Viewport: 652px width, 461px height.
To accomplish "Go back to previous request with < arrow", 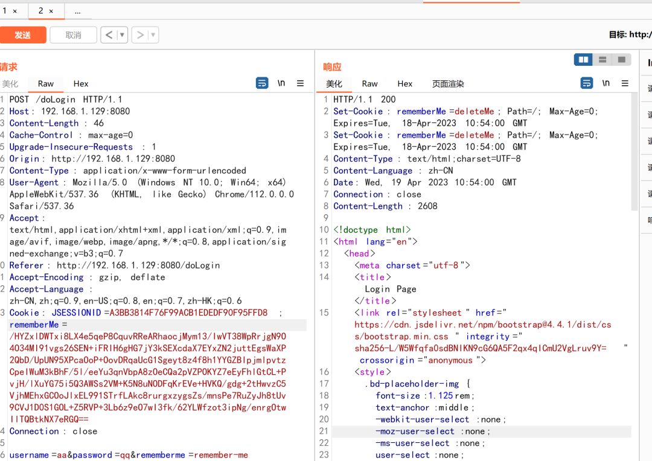I will [109, 35].
